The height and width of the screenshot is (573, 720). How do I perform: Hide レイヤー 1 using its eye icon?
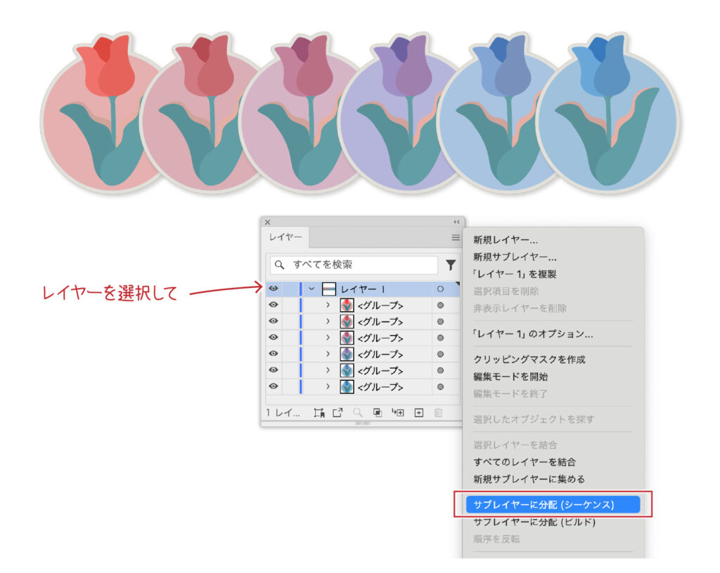point(274,289)
